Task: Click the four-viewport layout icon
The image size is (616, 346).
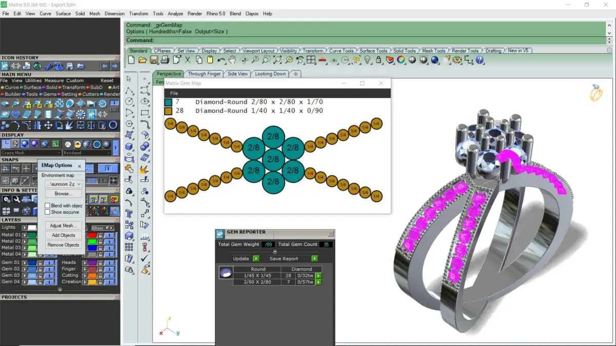Action: click(311, 60)
